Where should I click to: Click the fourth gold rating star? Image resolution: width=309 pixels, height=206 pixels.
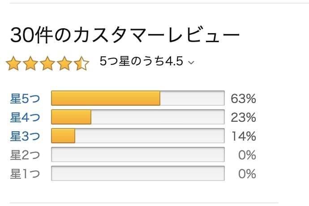64,63
